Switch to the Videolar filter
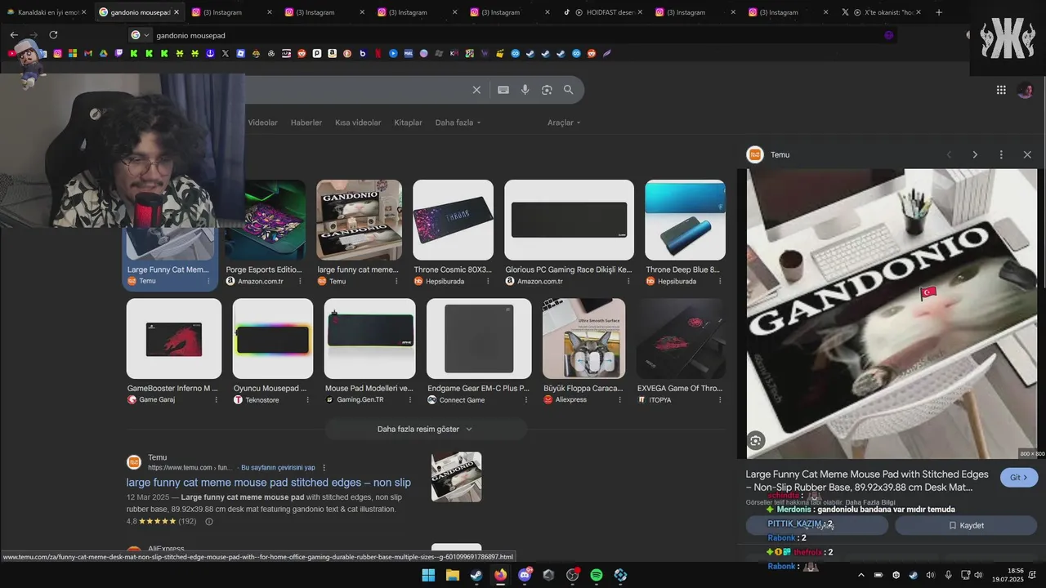Screen dimensions: 1046x588 (262, 122)
